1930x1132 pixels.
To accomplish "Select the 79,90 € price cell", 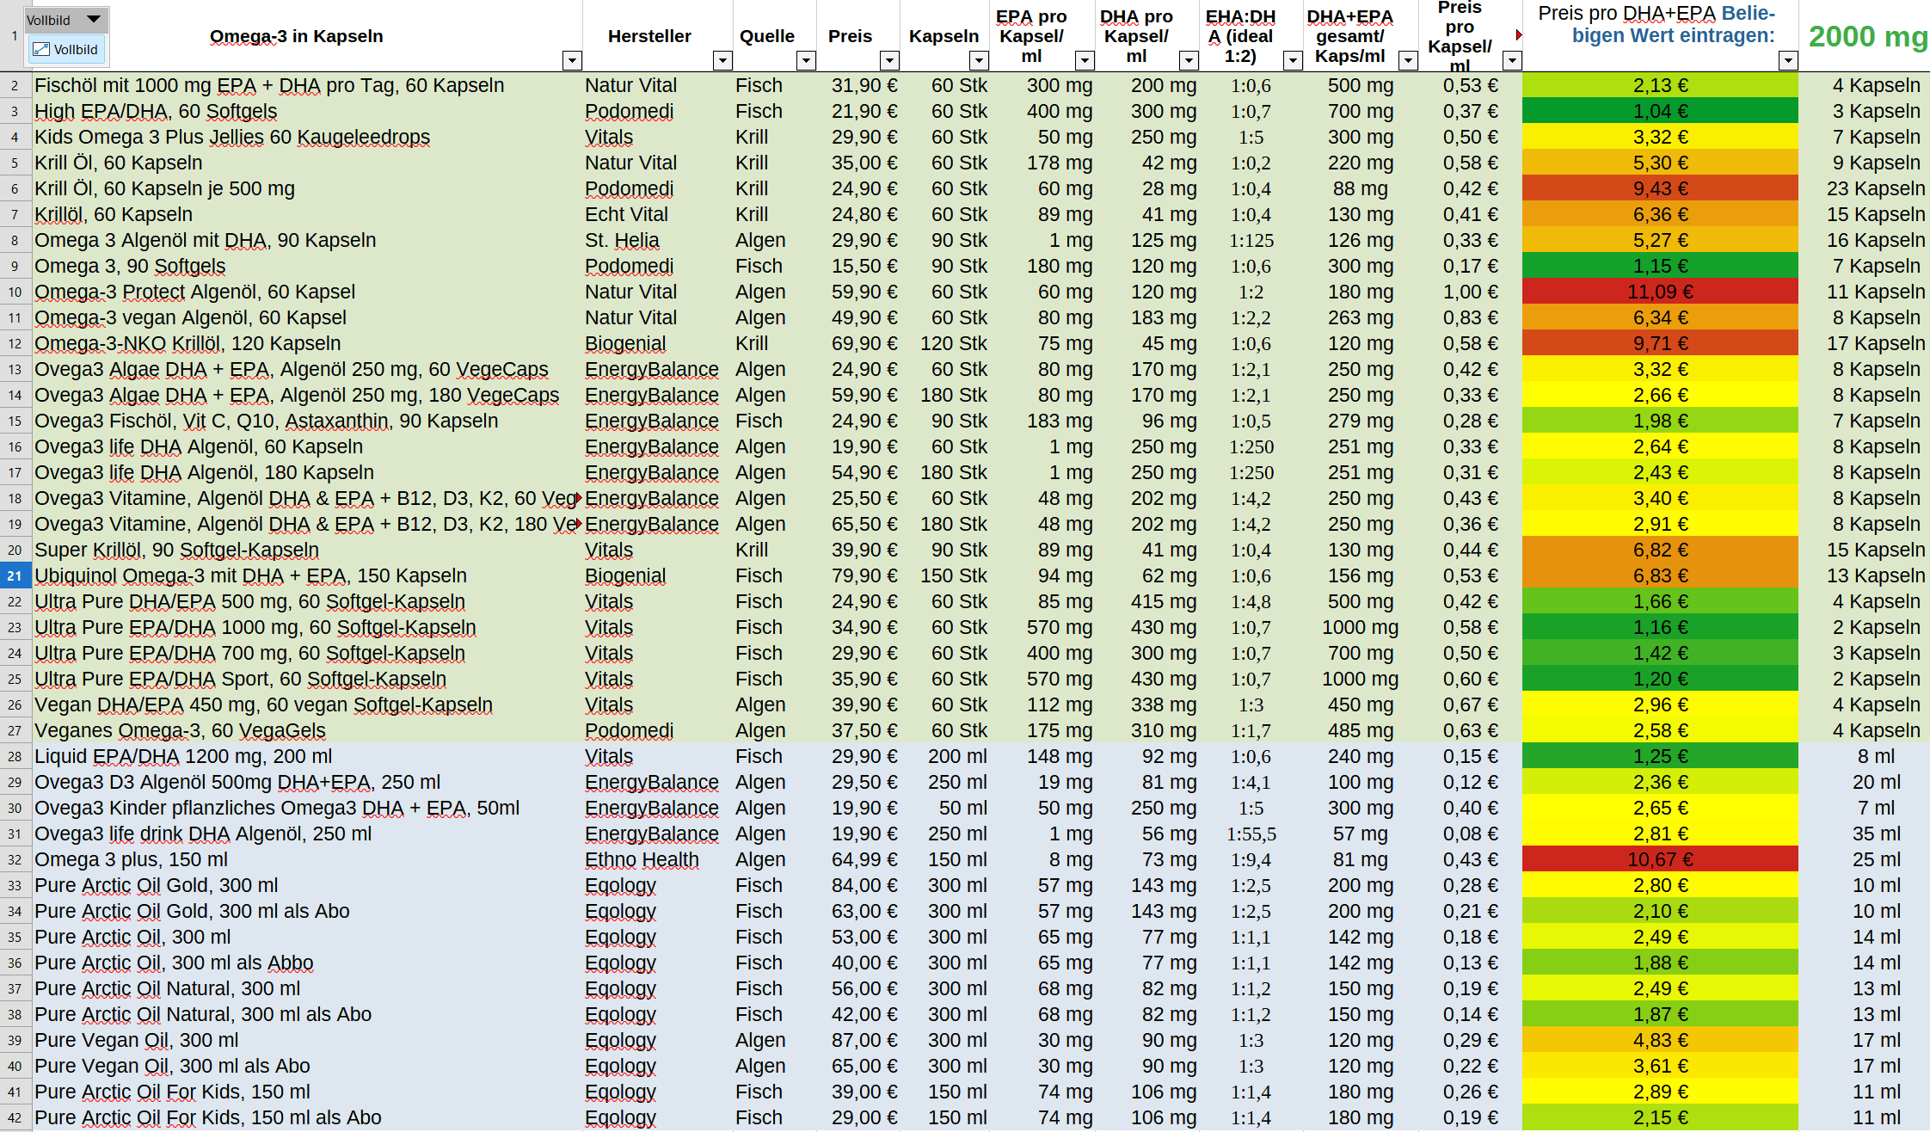I will click(x=858, y=575).
